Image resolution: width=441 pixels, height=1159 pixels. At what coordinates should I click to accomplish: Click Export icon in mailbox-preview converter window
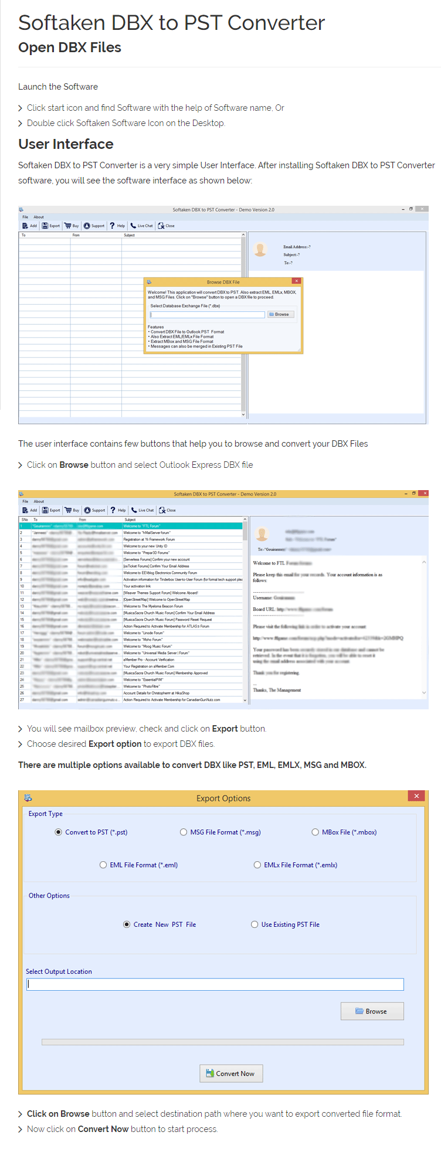tap(45, 510)
